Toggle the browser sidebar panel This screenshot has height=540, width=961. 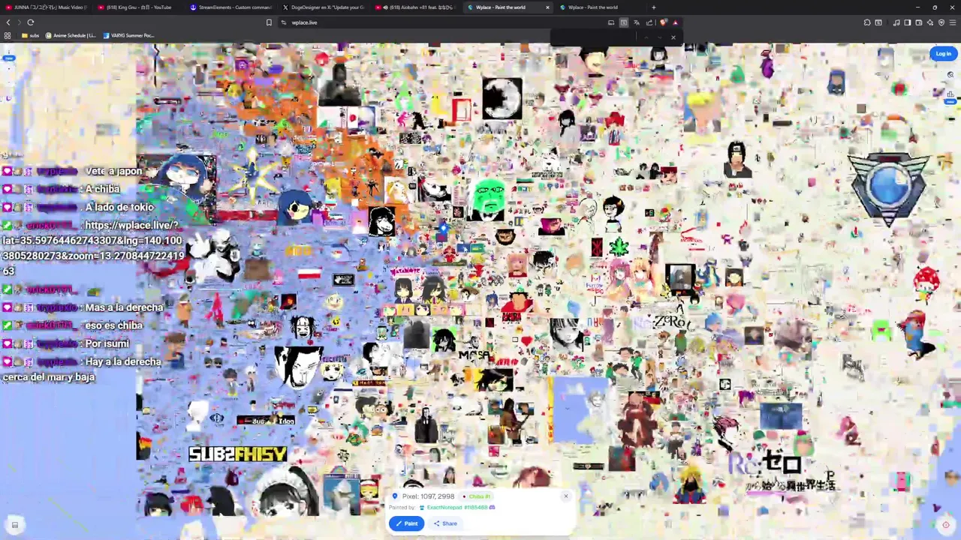pos(908,22)
